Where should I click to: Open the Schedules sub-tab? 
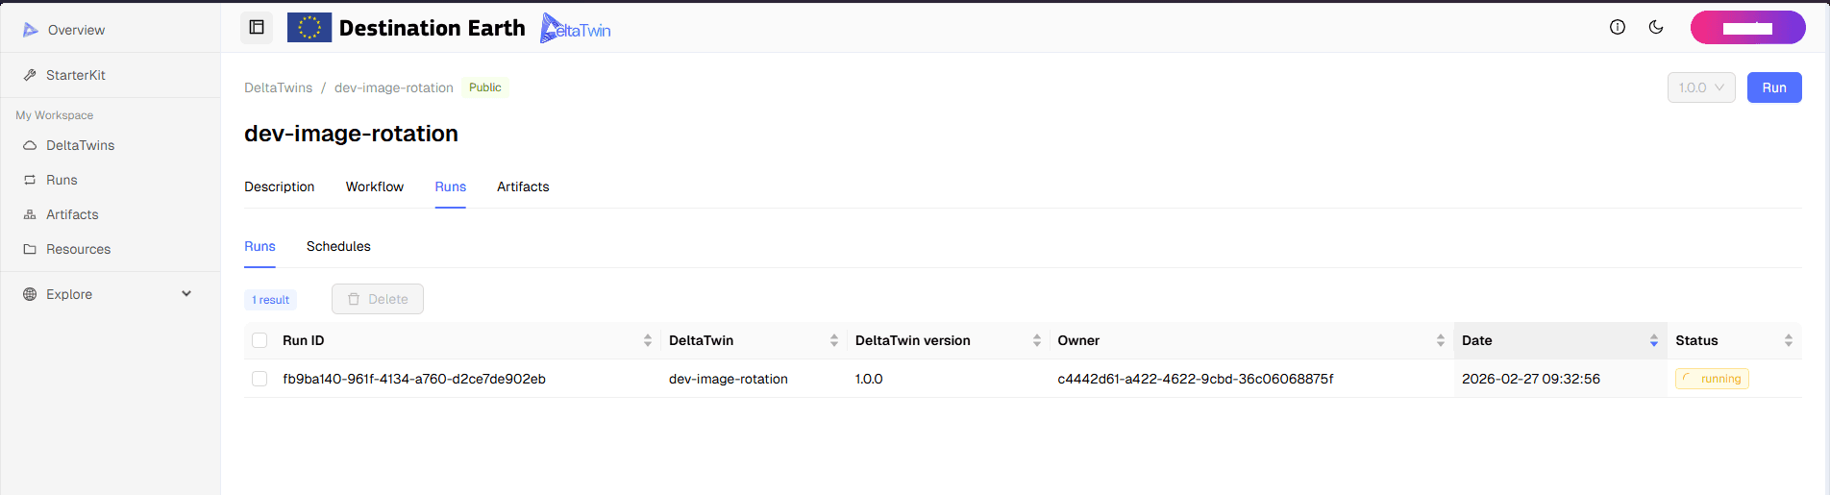pyautogui.click(x=338, y=246)
